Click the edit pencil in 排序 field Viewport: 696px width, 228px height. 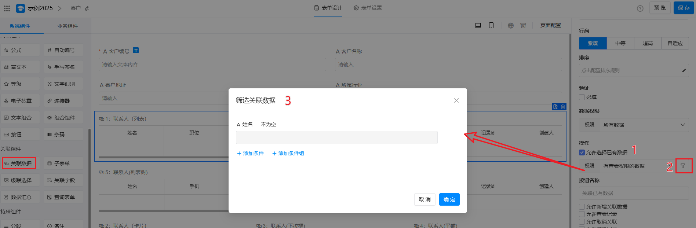(x=684, y=70)
